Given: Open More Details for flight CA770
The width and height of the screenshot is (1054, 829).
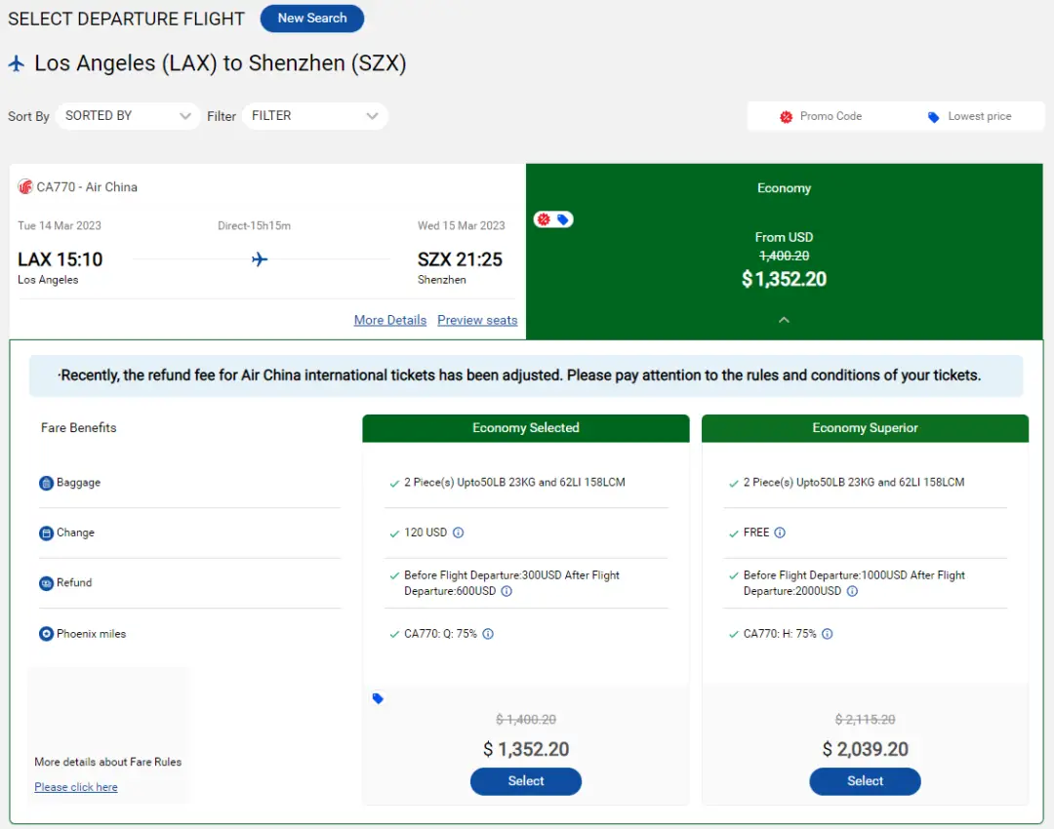Looking at the screenshot, I should tap(389, 321).
